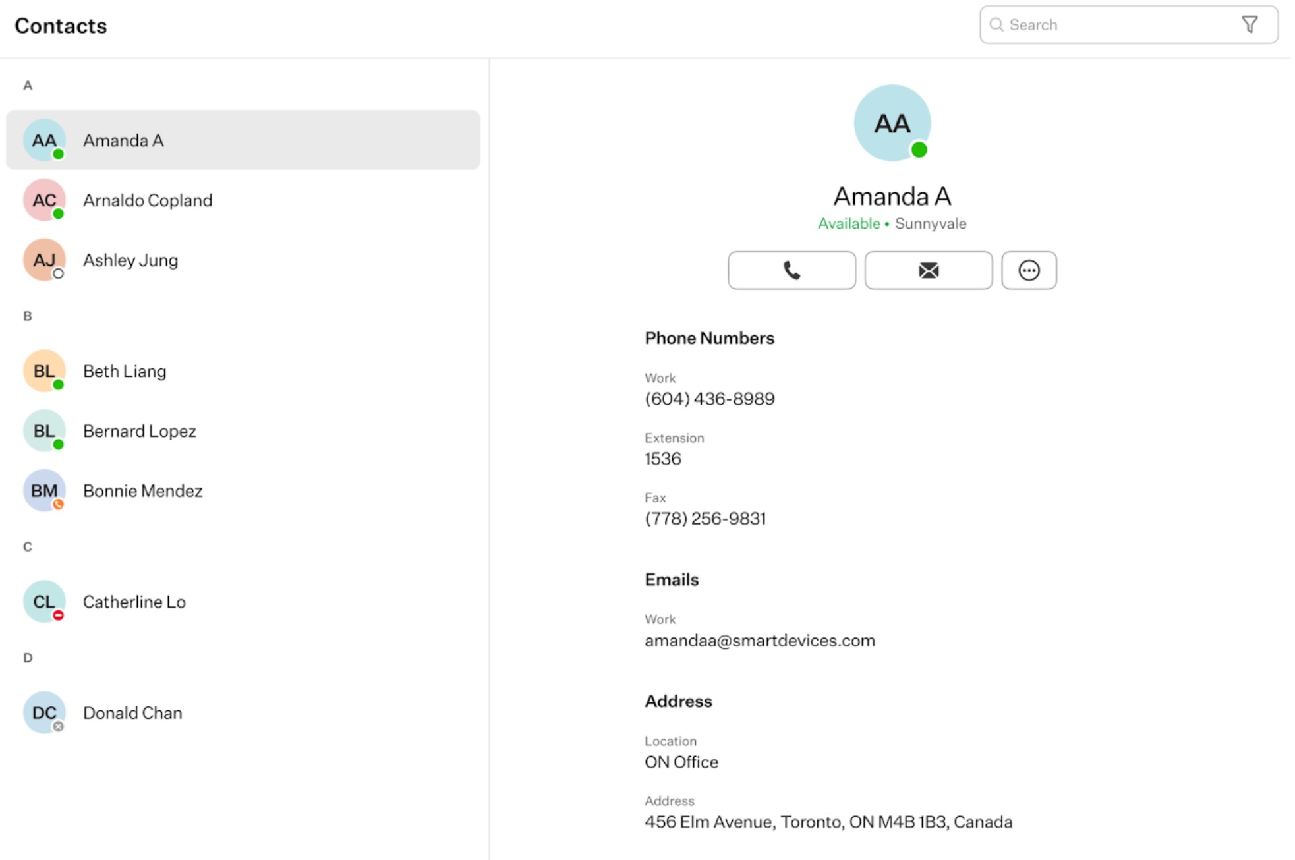Select the AA avatar in Amanda A row
1295x860 pixels.
tap(44, 140)
